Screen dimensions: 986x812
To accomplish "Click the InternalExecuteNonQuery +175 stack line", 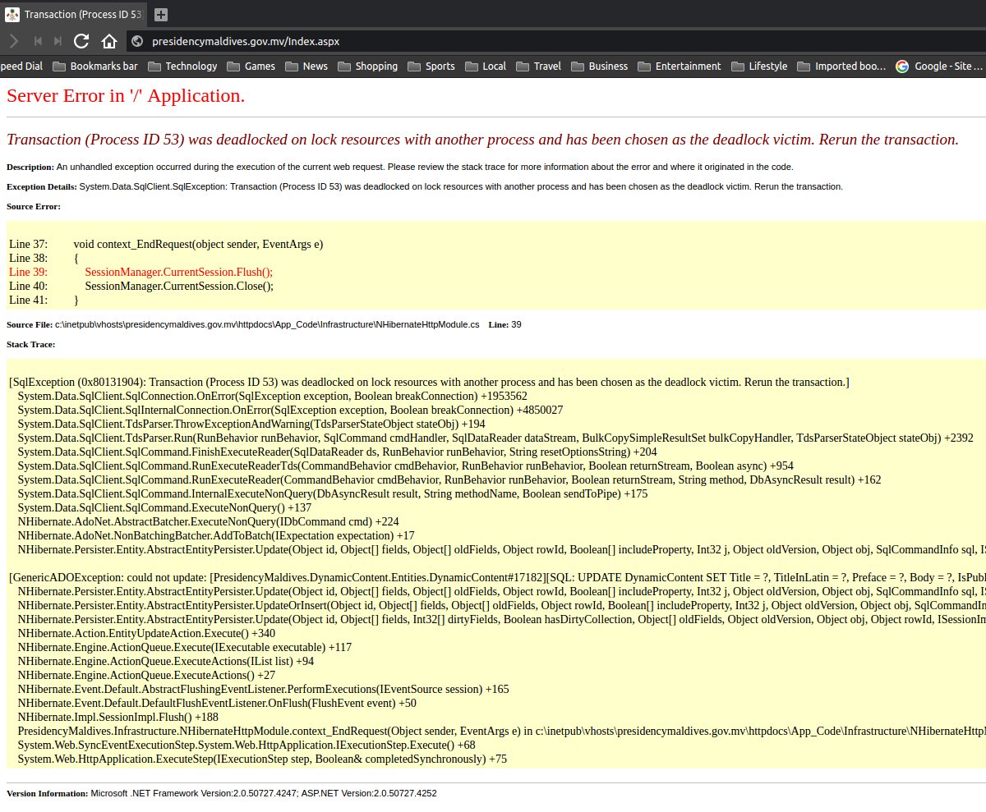I will point(332,493).
